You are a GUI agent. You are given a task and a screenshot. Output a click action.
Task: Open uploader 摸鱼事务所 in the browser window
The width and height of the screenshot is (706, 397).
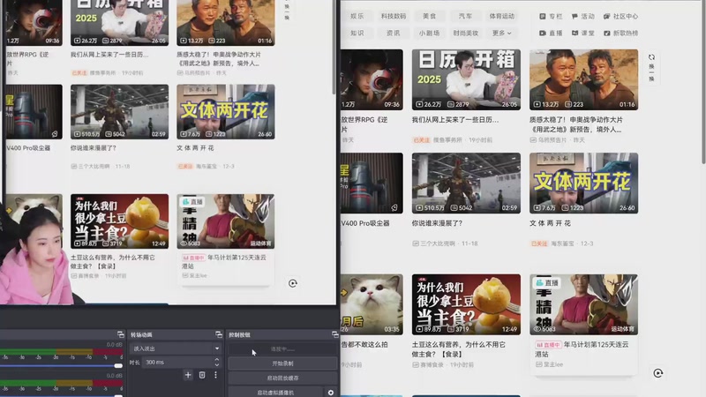pyautogui.click(x=447, y=140)
